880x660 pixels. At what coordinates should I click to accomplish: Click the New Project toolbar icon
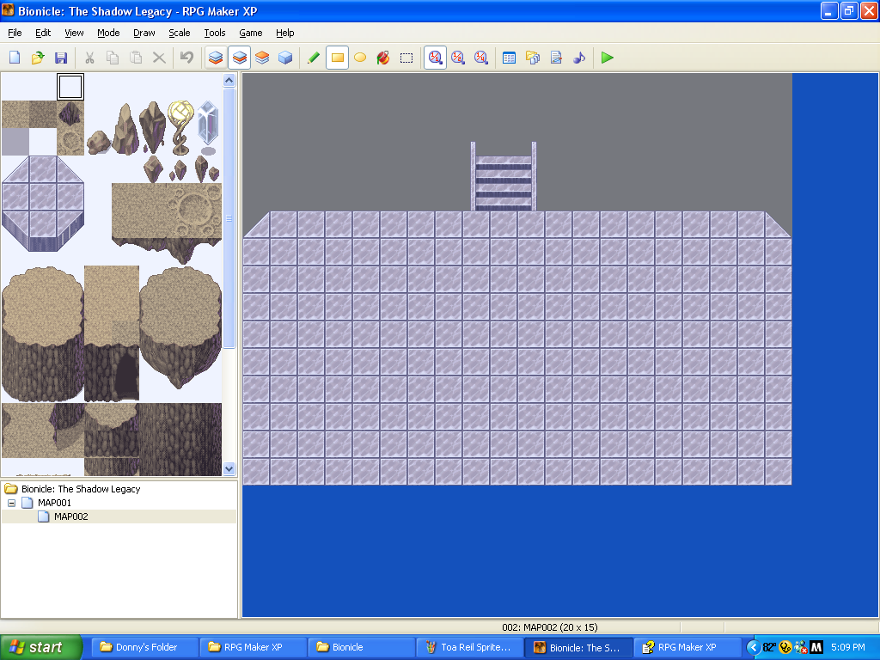15,58
